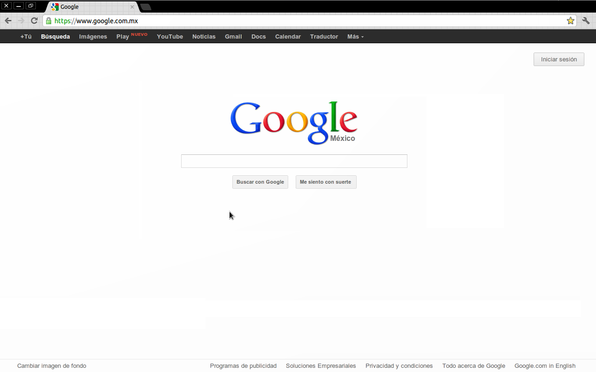Open Cambiar imagen de fondo link
The width and height of the screenshot is (596, 372).
52,366
